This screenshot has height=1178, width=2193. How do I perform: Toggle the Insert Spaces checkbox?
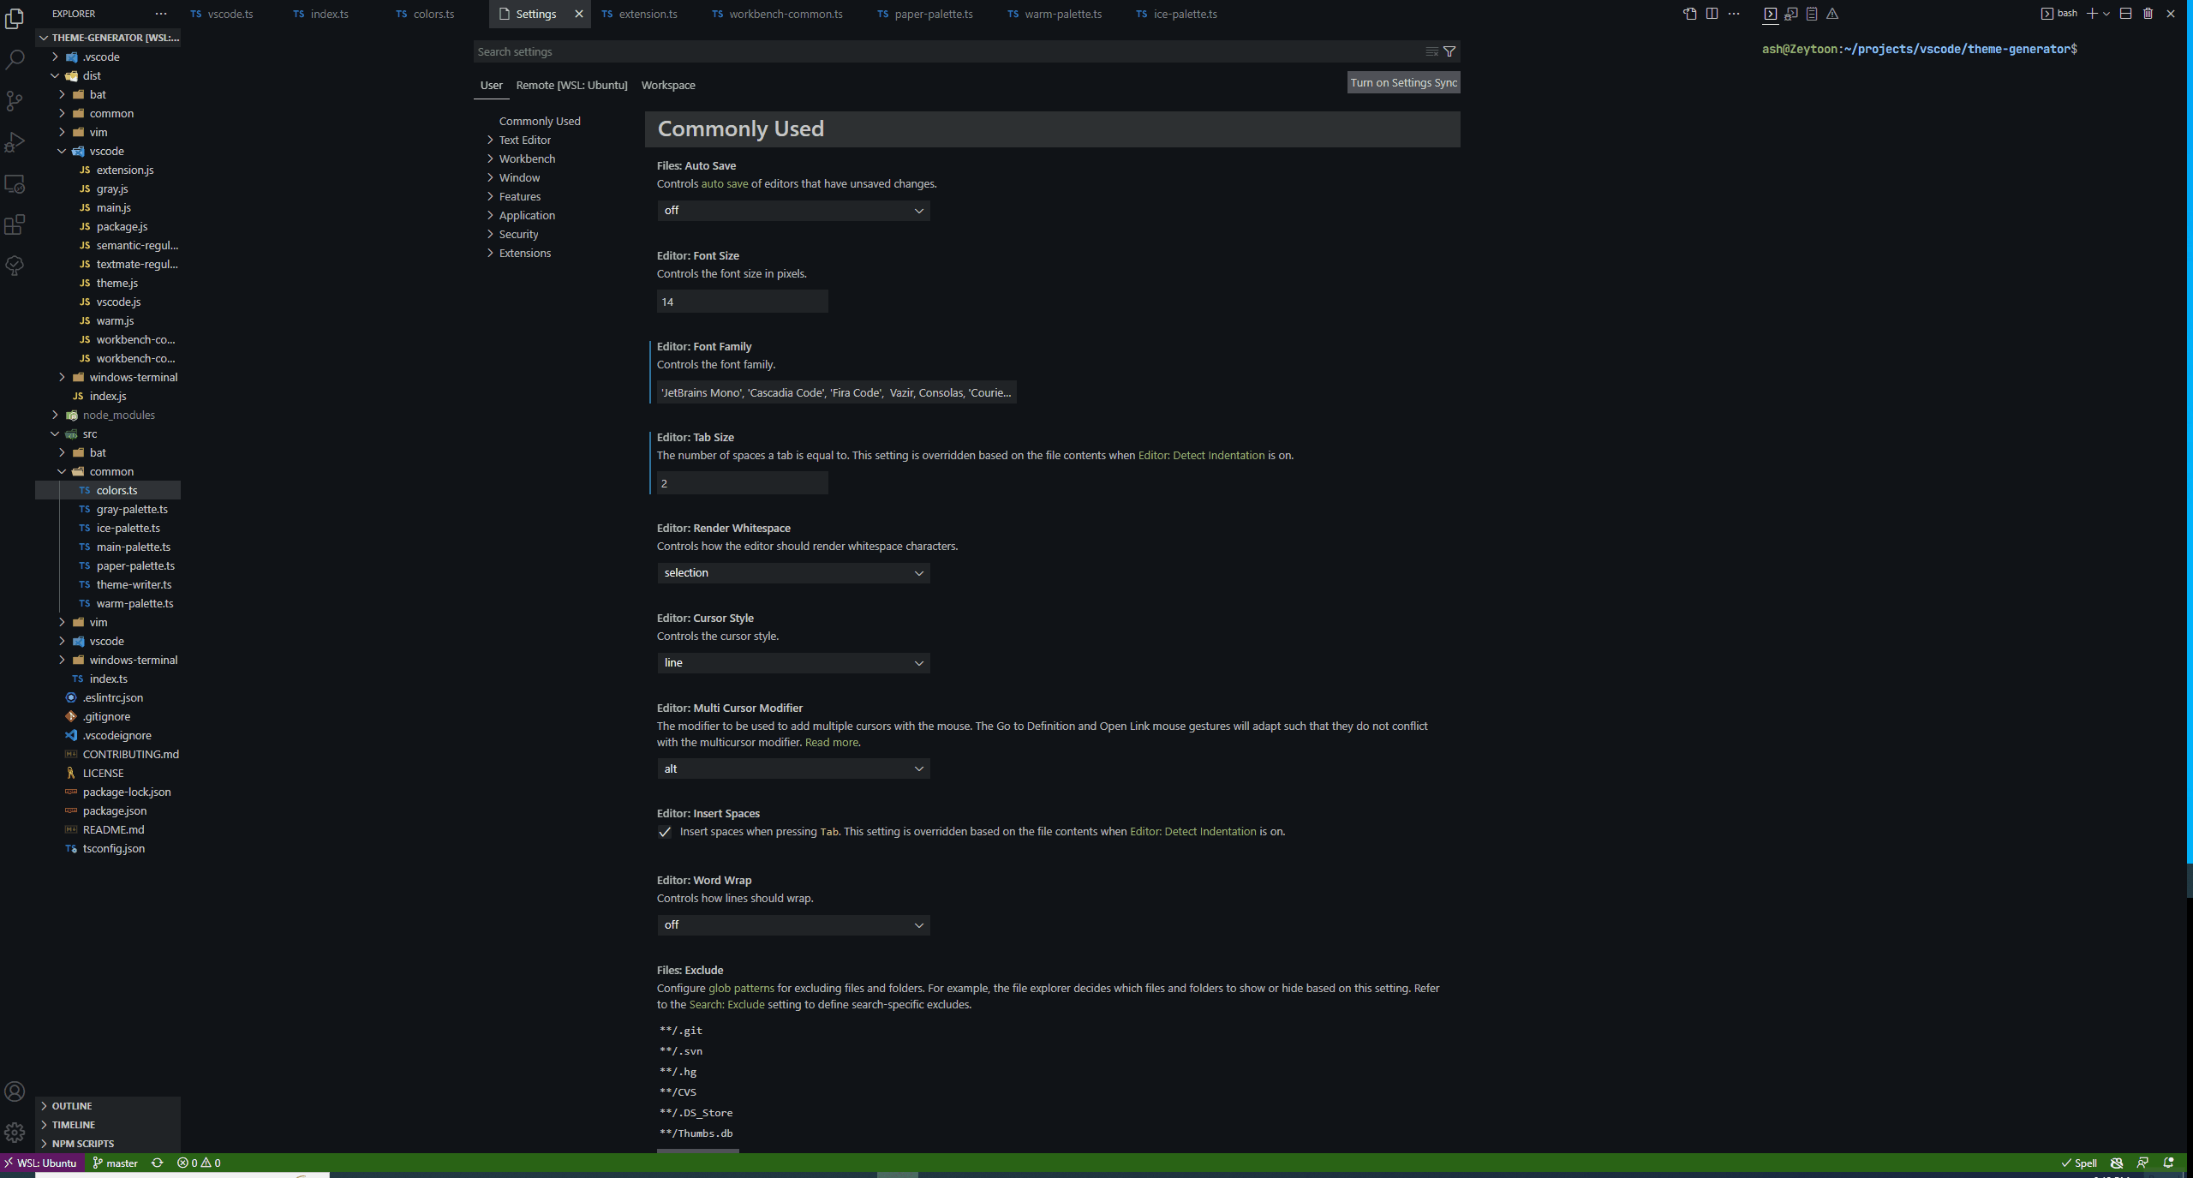tap(665, 832)
